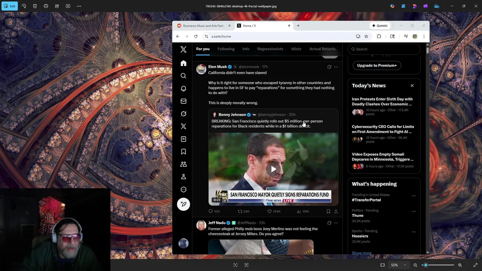
Task: Switch to Bonnaroo Music and Arts browser tab
Action: point(203,26)
